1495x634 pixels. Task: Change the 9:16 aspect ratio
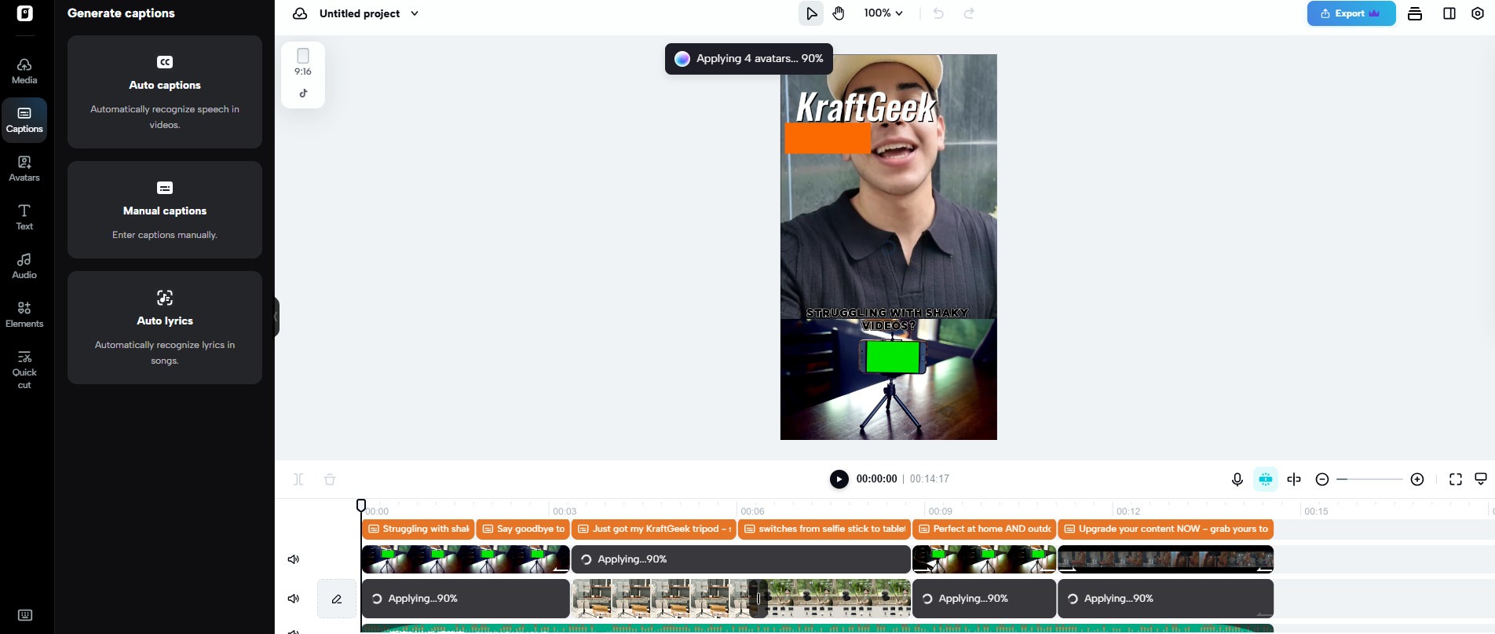click(x=303, y=63)
